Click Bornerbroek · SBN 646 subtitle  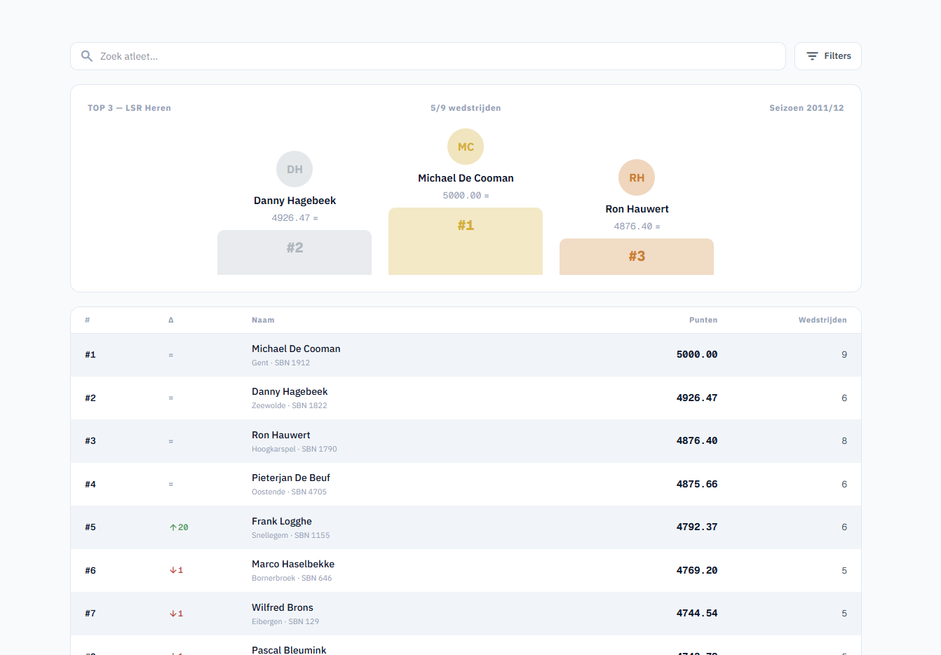[292, 578]
